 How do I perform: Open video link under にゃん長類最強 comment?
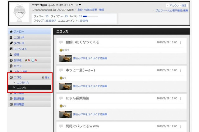tap(90, 114)
